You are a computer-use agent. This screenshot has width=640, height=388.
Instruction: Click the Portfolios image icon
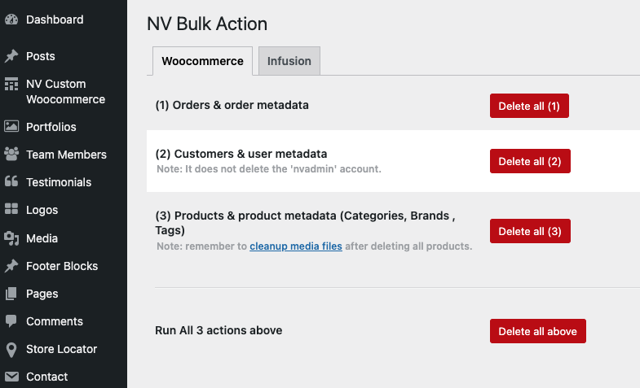pyautogui.click(x=11, y=127)
